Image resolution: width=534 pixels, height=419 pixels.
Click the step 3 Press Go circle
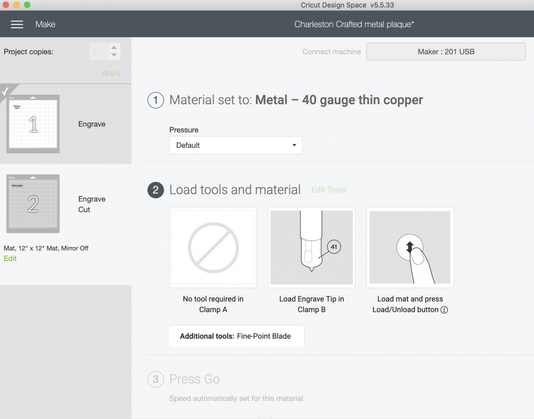tap(155, 379)
